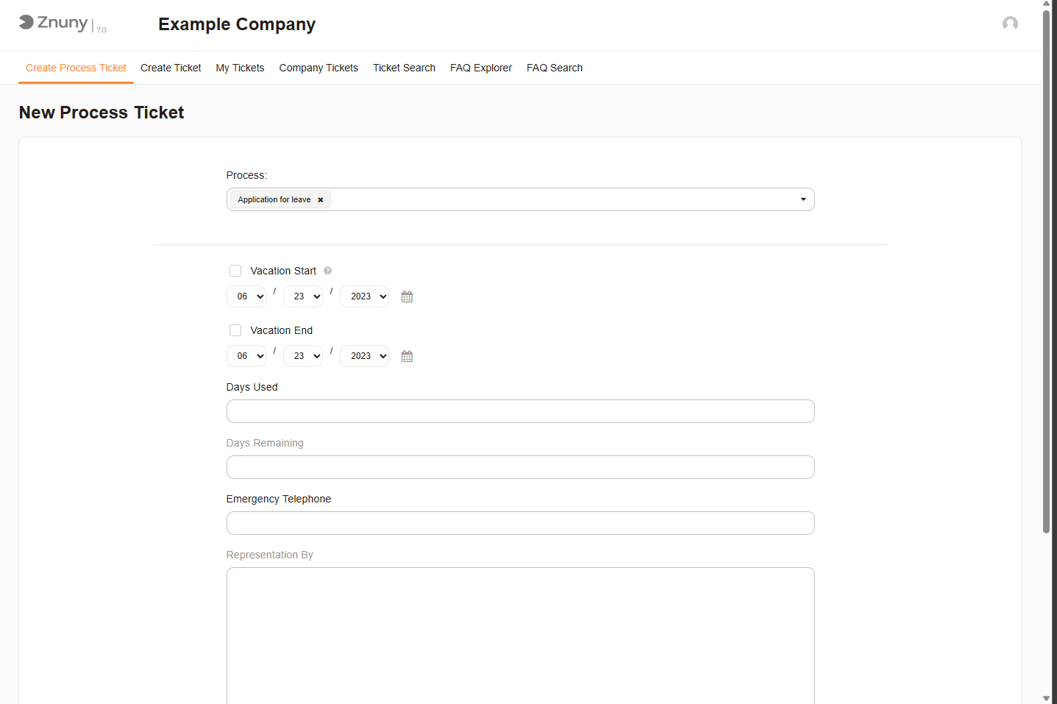Focus the Days Used input field
1057x704 pixels.
coord(520,411)
